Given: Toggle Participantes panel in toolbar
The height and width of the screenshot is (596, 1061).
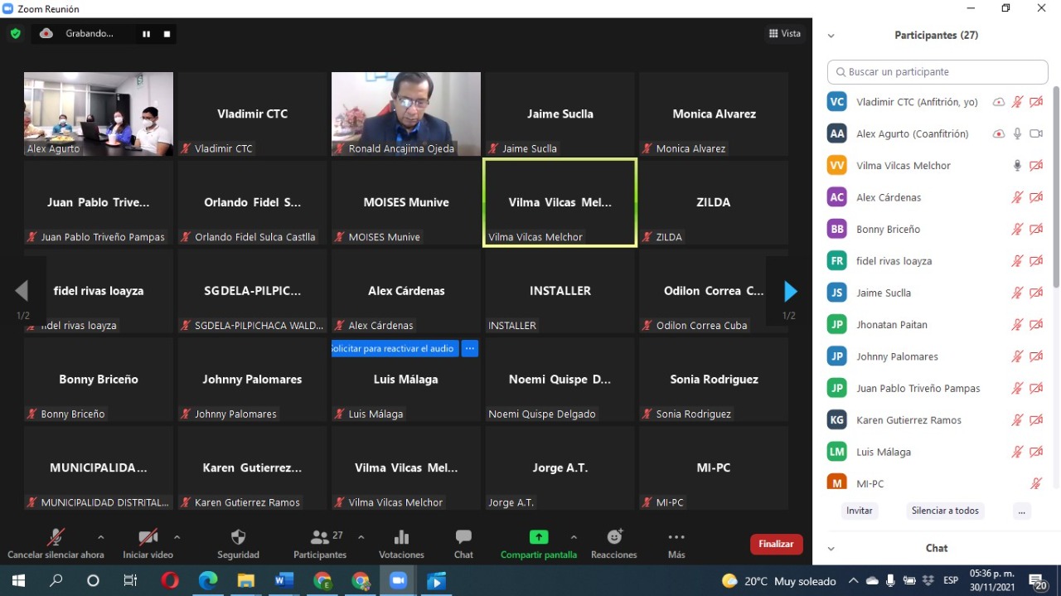Looking at the screenshot, I should 320,537.
